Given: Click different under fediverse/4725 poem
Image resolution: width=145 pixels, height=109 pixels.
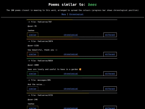Looking at the screenshot, I should pos(110,108).
